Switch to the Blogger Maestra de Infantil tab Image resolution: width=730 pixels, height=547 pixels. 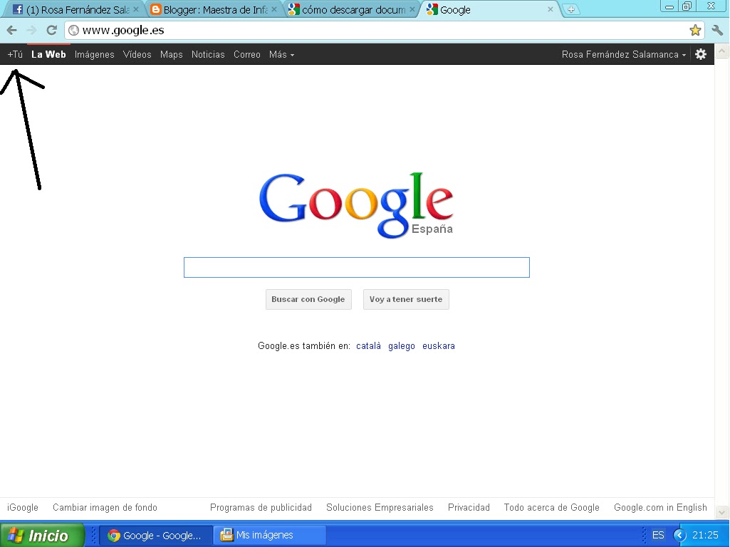pyautogui.click(x=213, y=10)
